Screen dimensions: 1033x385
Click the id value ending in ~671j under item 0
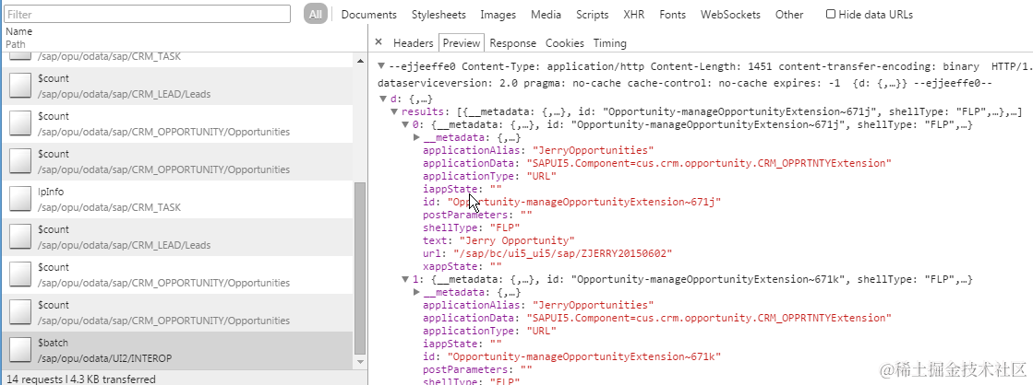coord(584,202)
